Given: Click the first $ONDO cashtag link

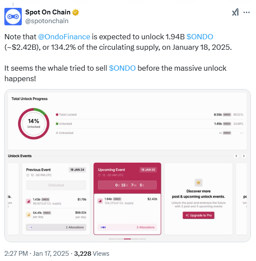Looking at the screenshot, I should tap(200, 37).
